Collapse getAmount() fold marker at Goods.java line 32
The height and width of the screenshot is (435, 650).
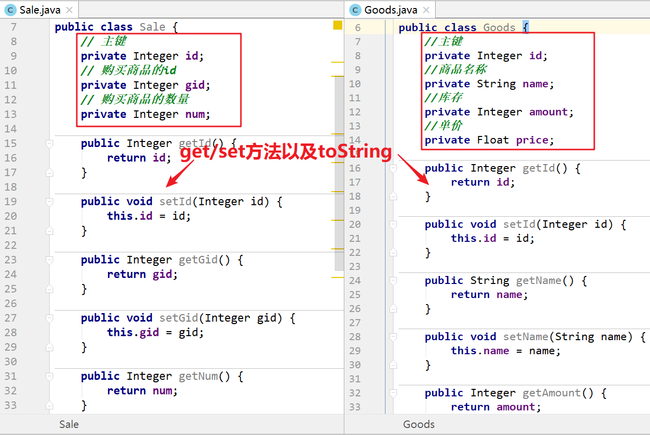[x=393, y=393]
